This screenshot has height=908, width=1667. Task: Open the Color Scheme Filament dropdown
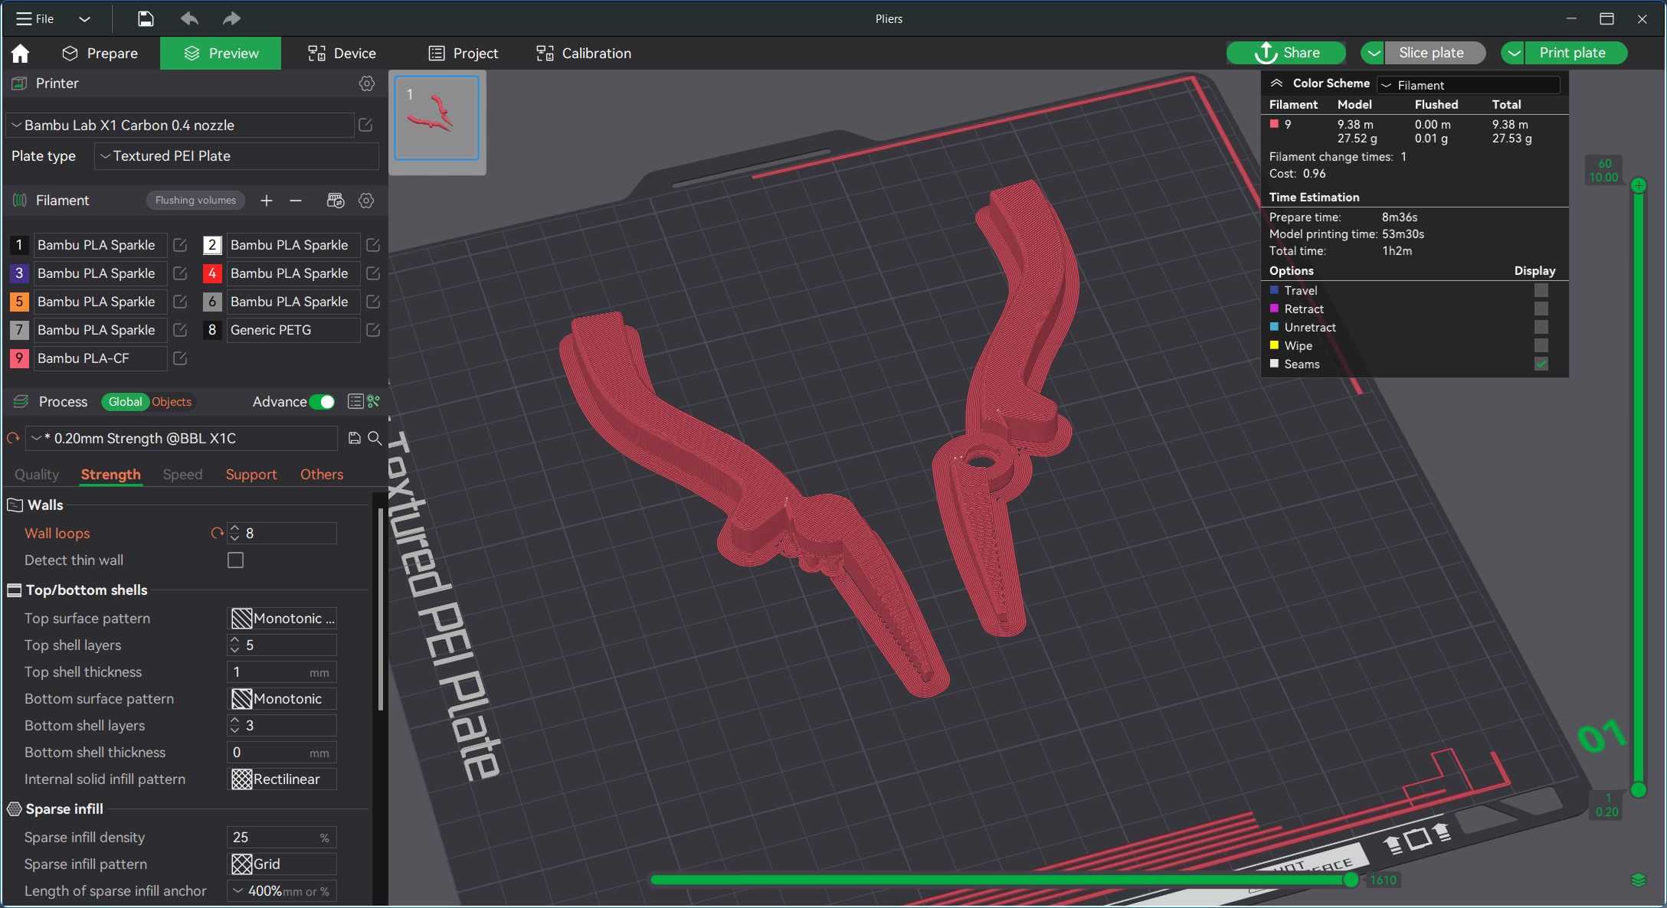(x=1468, y=85)
